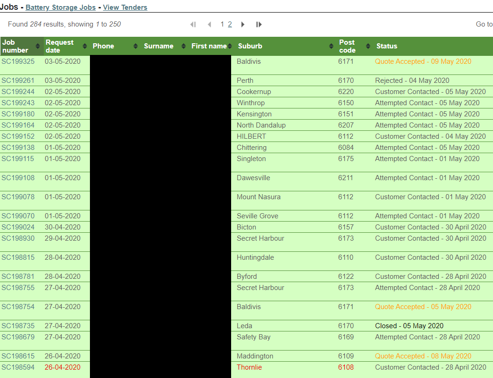Sort by Phone column arrows
This screenshot has width=493, height=378.
136,46
